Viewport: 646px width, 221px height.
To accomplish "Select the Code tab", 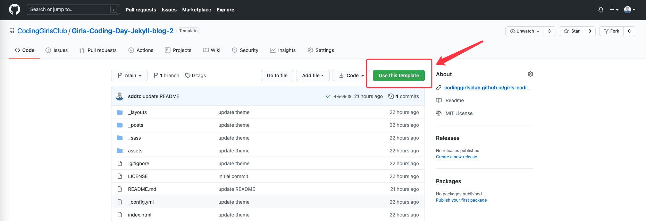I will [24, 50].
